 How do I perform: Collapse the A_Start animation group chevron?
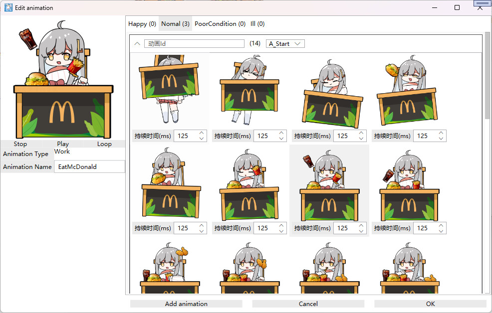(x=136, y=43)
